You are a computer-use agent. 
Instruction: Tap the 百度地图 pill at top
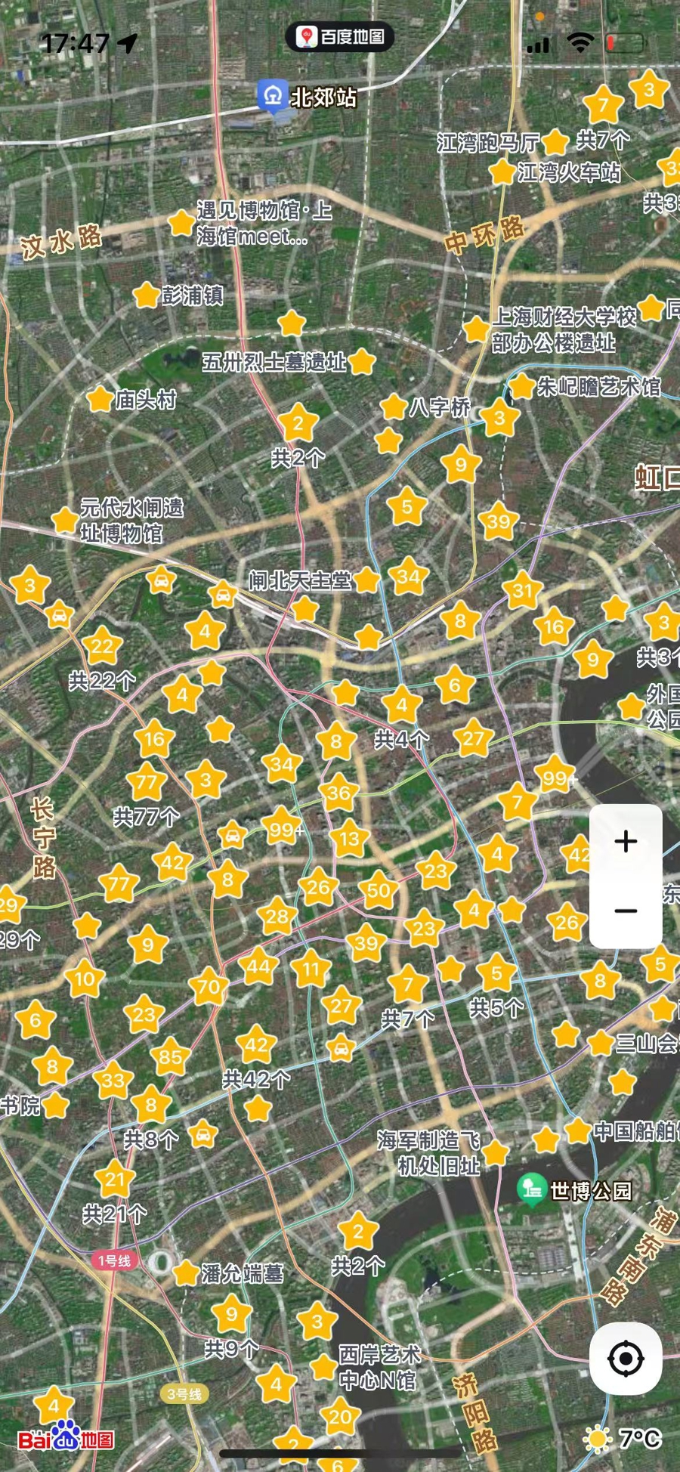[x=340, y=36]
